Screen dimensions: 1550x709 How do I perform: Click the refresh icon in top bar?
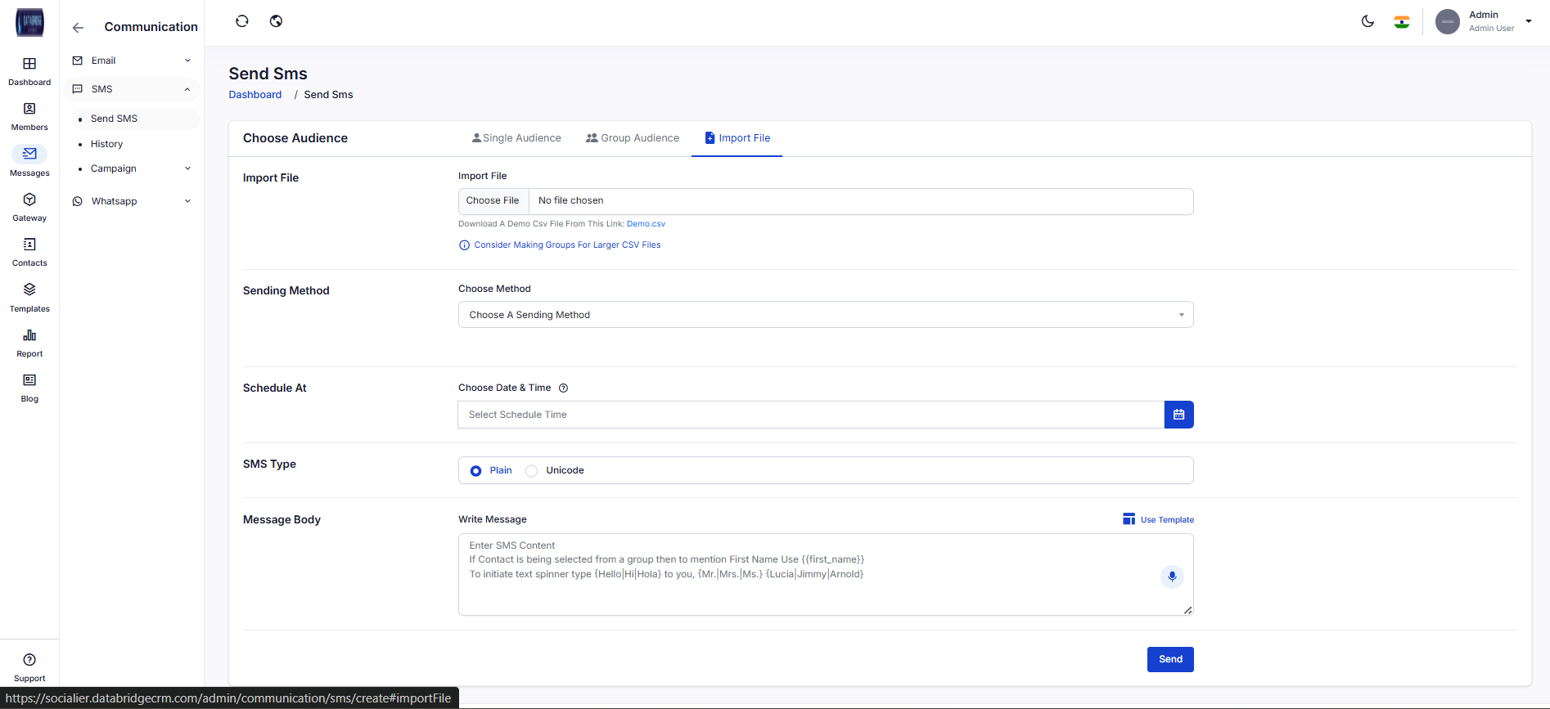coord(242,21)
